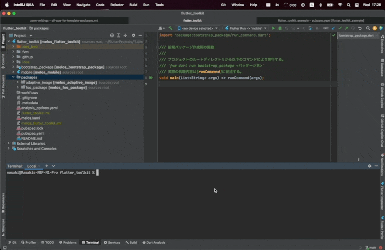This screenshot has width=385, height=250.
Task: Expand all items in Project panel
Action: pos(118,35)
